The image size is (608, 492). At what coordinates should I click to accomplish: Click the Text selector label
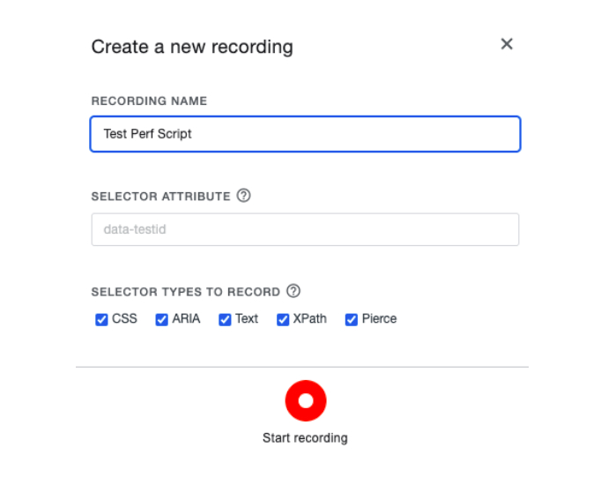(247, 319)
